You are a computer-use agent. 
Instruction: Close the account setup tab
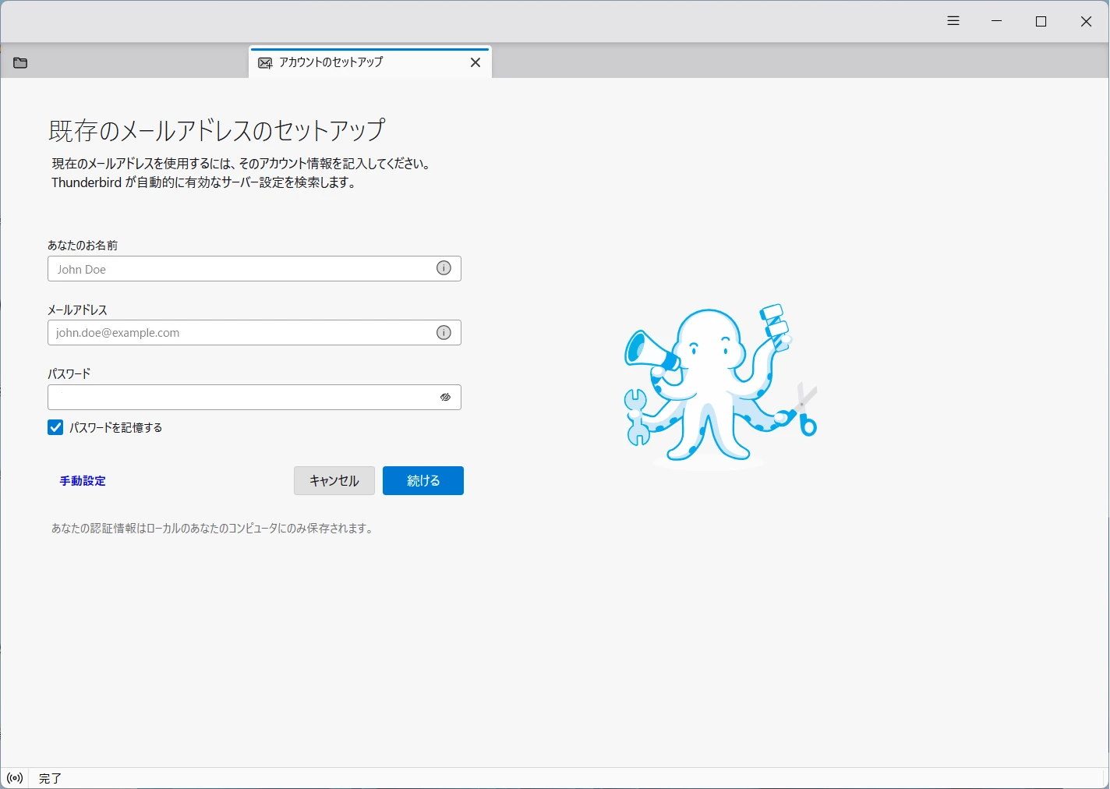tap(475, 62)
